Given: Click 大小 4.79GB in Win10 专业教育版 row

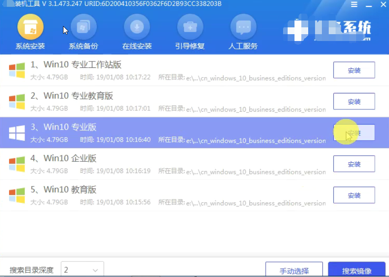Looking at the screenshot, I should click(49, 108).
